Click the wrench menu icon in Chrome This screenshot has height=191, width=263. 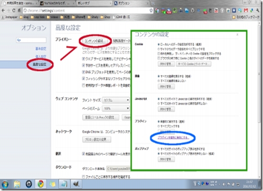tap(258, 10)
